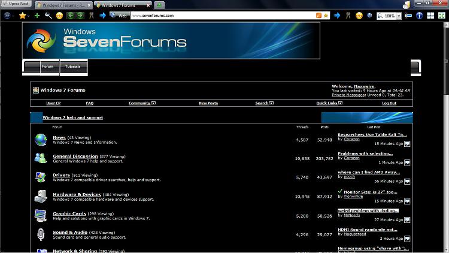Click the fast forward button in the toolbar
Screen dimensions: 449x253
7,16
